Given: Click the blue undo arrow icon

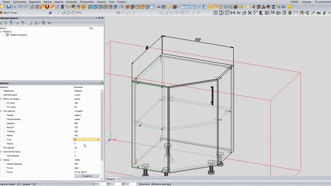Looking at the screenshot, I should pyautogui.click(x=20, y=7).
